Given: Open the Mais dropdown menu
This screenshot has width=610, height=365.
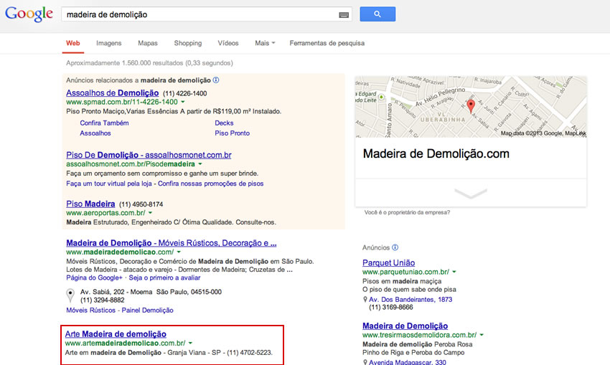Looking at the screenshot, I should (x=265, y=43).
